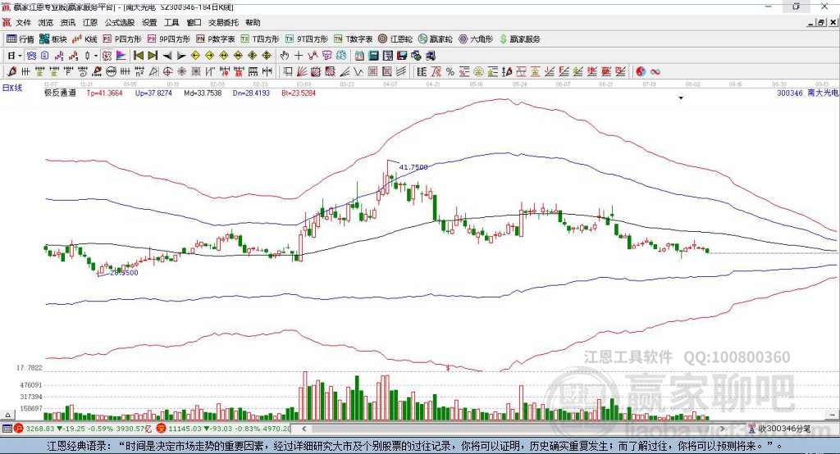Open the 交易委托 menu
The height and width of the screenshot is (454, 840).
(x=223, y=22)
